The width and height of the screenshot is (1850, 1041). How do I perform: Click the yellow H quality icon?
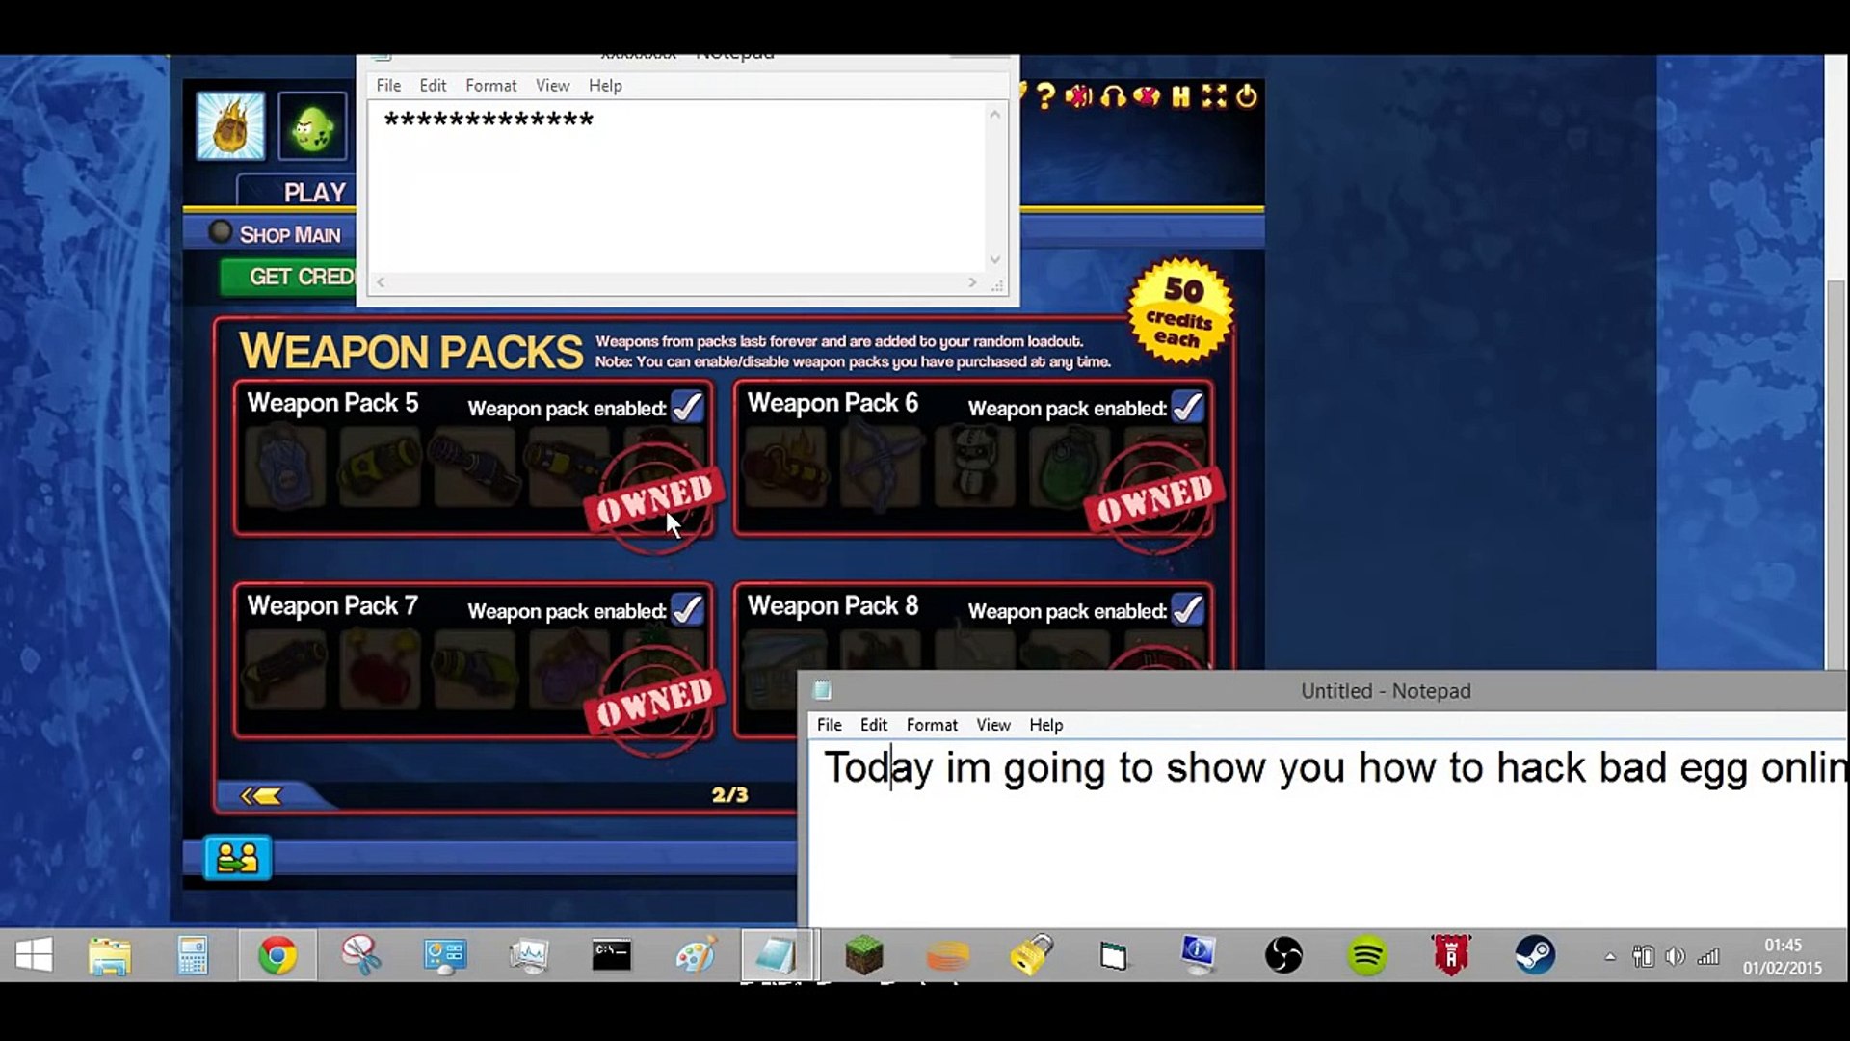pyautogui.click(x=1180, y=96)
